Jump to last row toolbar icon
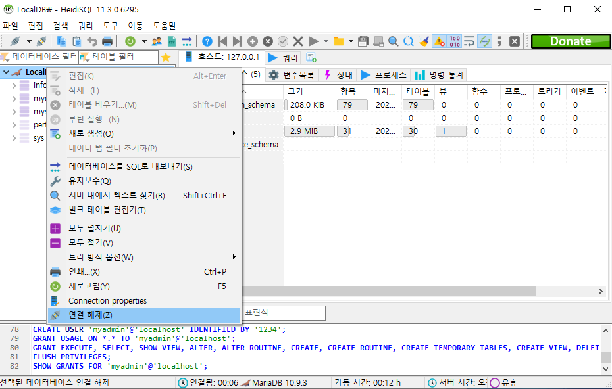 tap(238, 41)
